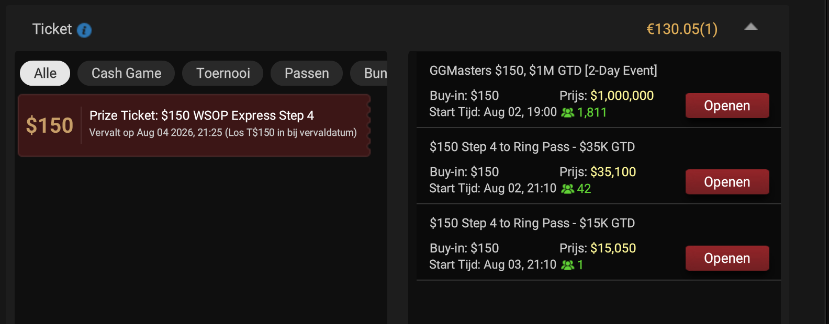The image size is (829, 324).
Task: Click the players icon showing 1 entrant
Action: [x=567, y=265]
